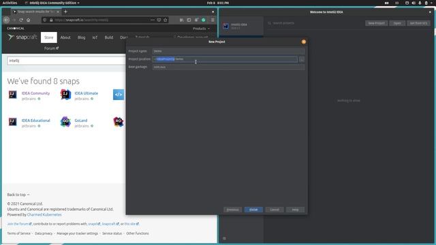Open the IoT menu item
Screen dimensions: 436x245
coord(95,37)
